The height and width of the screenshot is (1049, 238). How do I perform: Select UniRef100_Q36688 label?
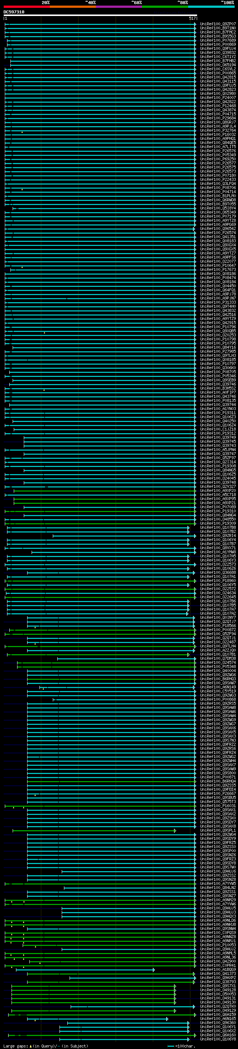tap(218, 572)
